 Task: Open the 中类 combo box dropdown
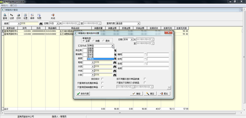tap(93, 71)
